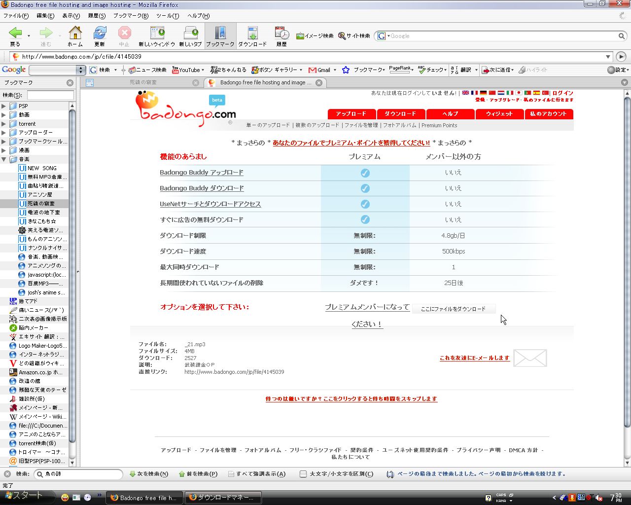This screenshot has width=631, height=505.
Task: Expand the torrent bookmark folder
Action: point(4,124)
